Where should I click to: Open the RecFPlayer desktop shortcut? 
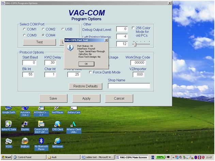[57, 111]
